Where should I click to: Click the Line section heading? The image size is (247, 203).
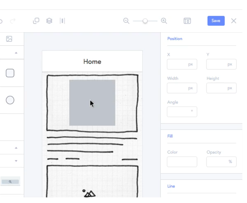click(171, 186)
